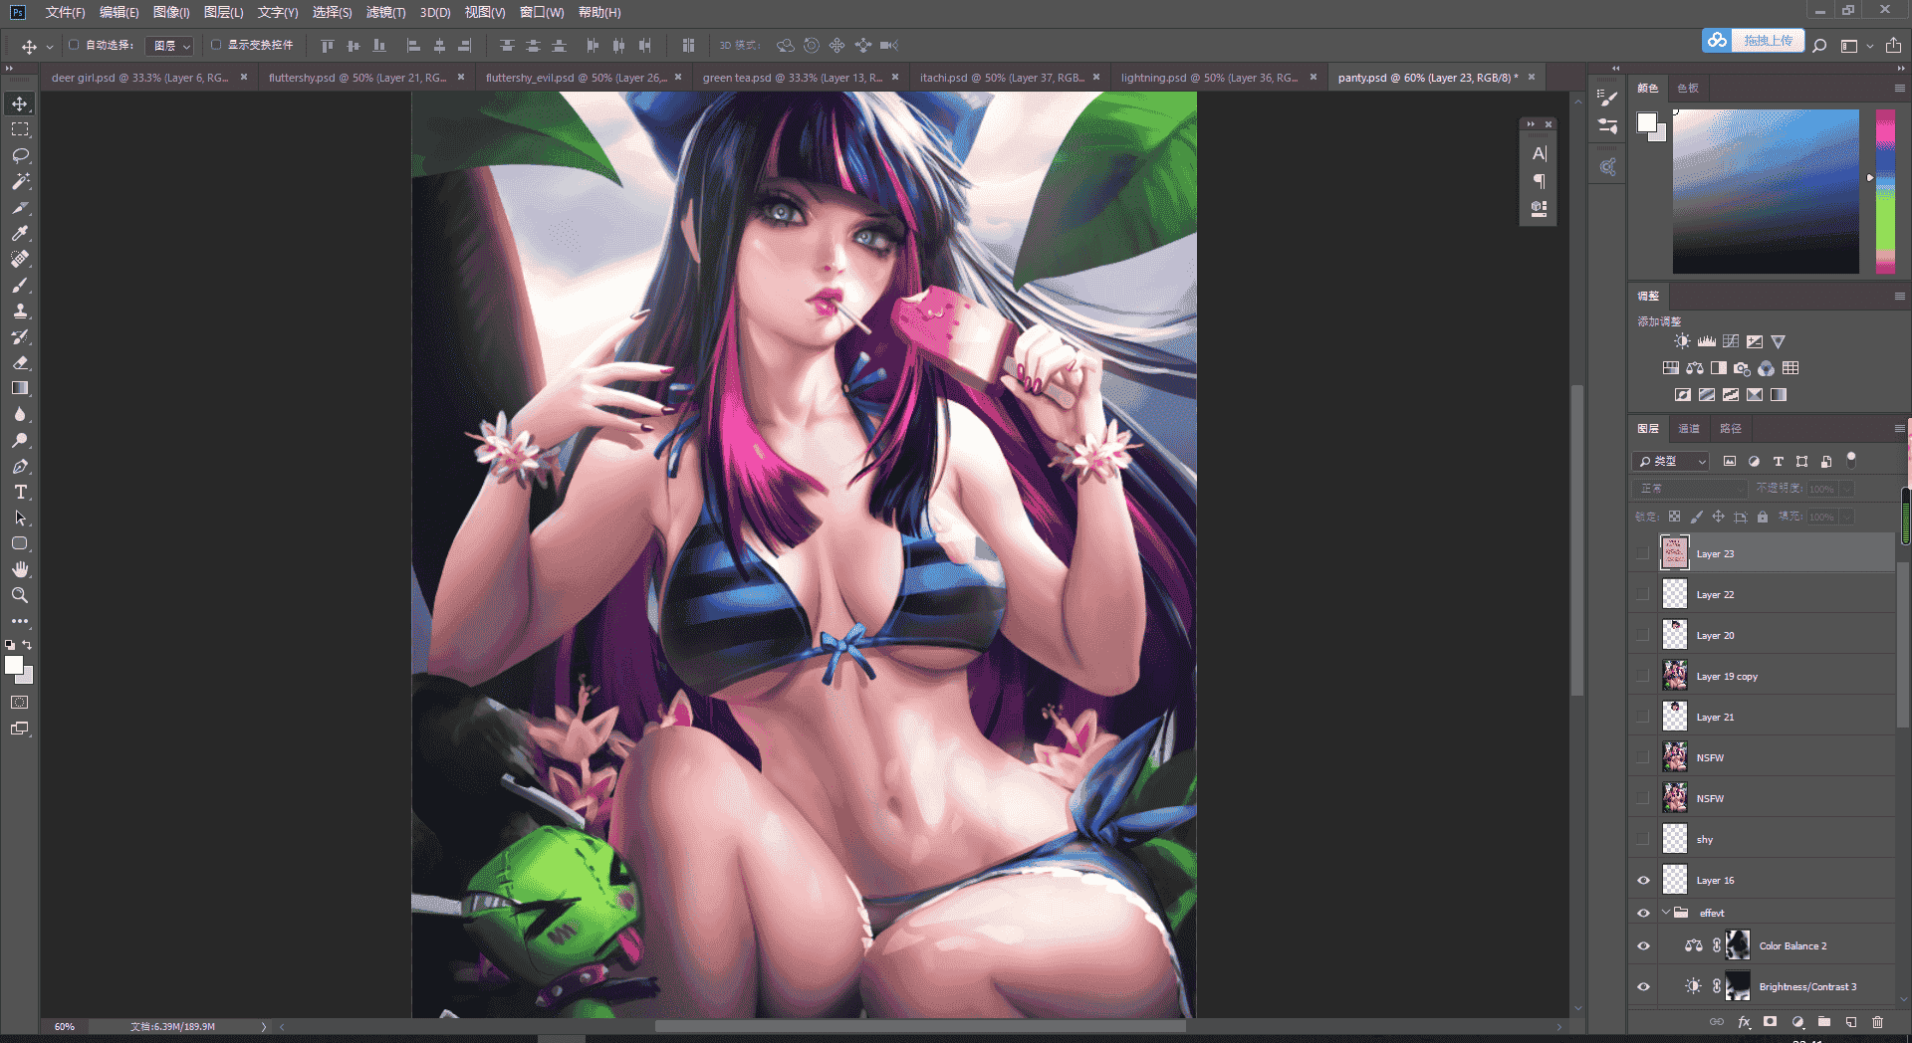Open the blend mode dropdown

(1690, 489)
